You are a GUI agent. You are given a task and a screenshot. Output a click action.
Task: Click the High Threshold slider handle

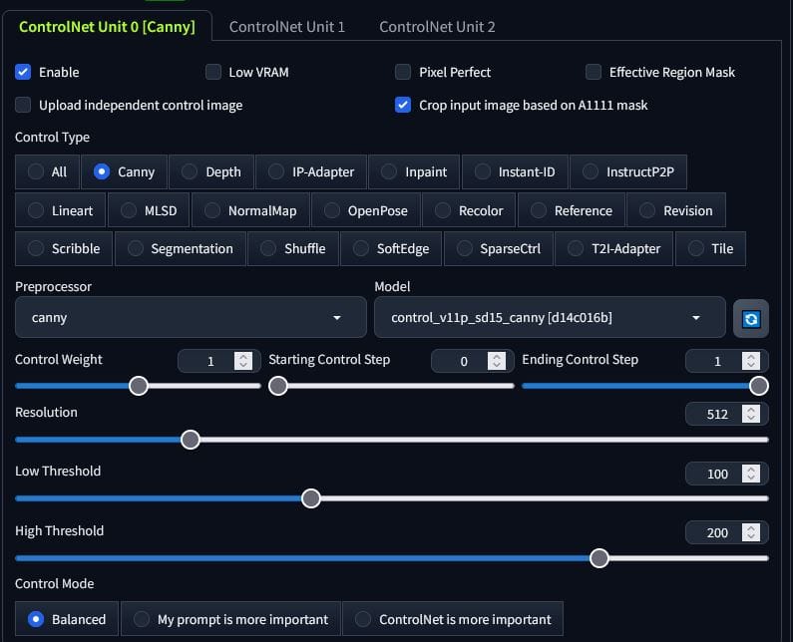599,558
